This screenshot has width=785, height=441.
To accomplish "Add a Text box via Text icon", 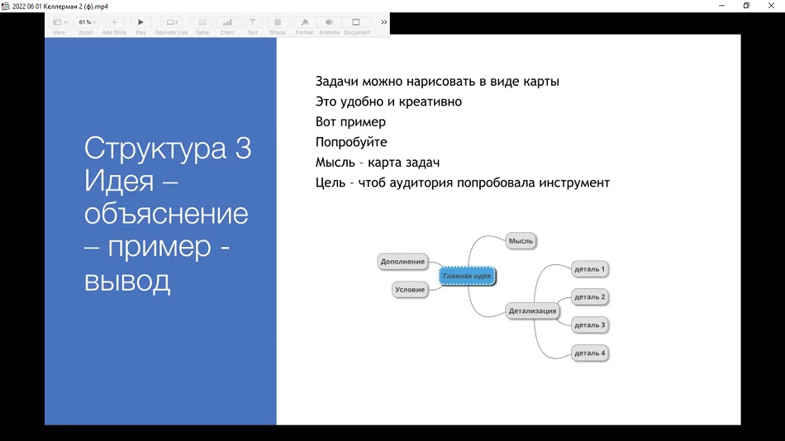I will [x=252, y=22].
